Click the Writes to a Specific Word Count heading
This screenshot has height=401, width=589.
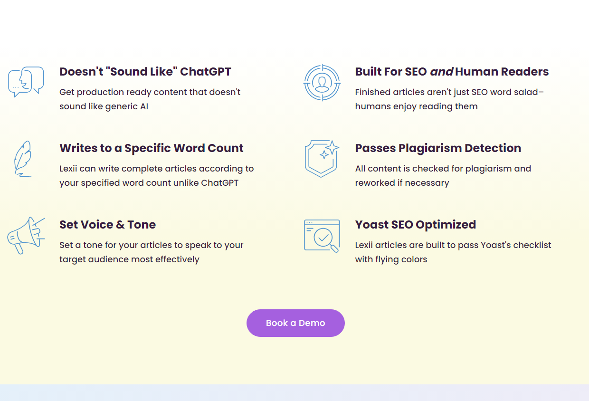[x=152, y=148]
